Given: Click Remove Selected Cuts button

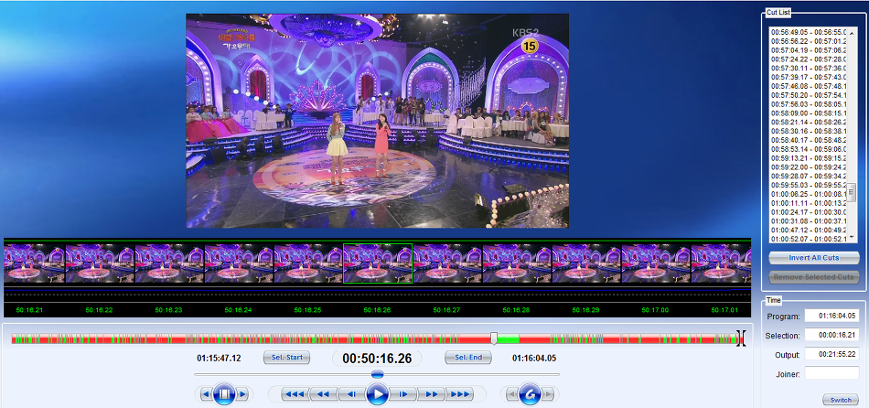Looking at the screenshot, I should pyautogui.click(x=813, y=276).
